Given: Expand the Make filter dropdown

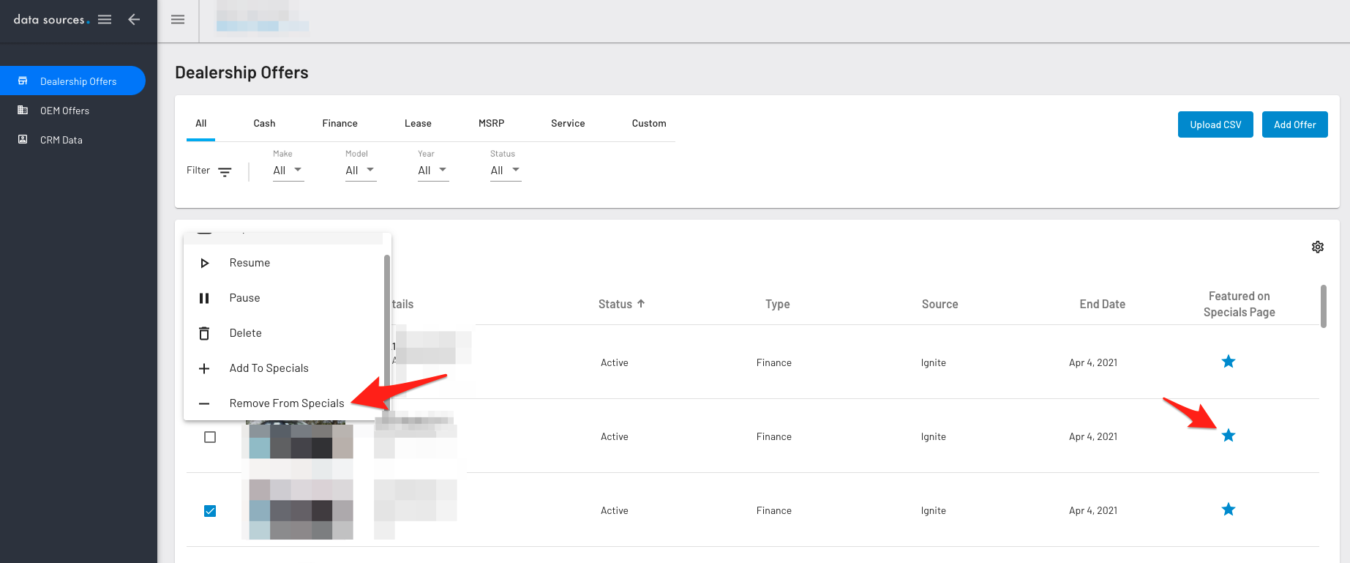Looking at the screenshot, I should coord(288,171).
